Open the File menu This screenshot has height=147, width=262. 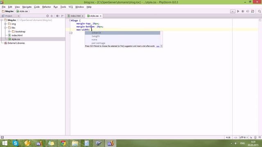[x=4, y=7]
